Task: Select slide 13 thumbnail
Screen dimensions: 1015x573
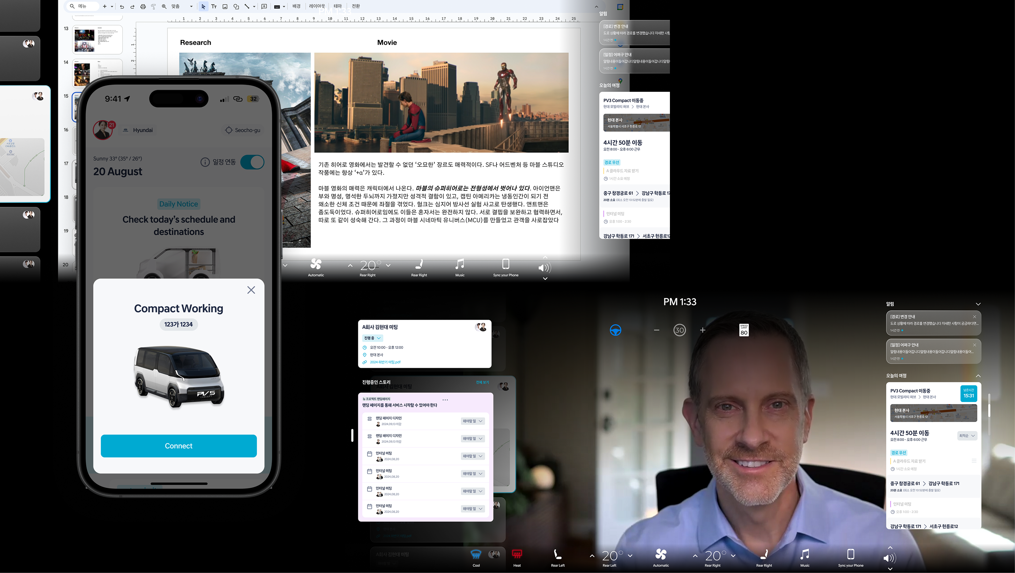Action: [97, 40]
